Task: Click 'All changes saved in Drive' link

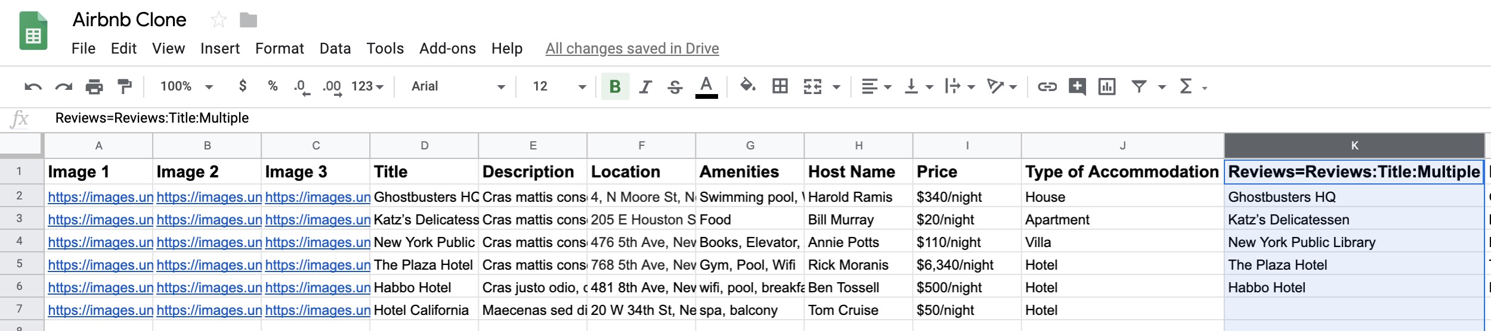Action: 632,48
